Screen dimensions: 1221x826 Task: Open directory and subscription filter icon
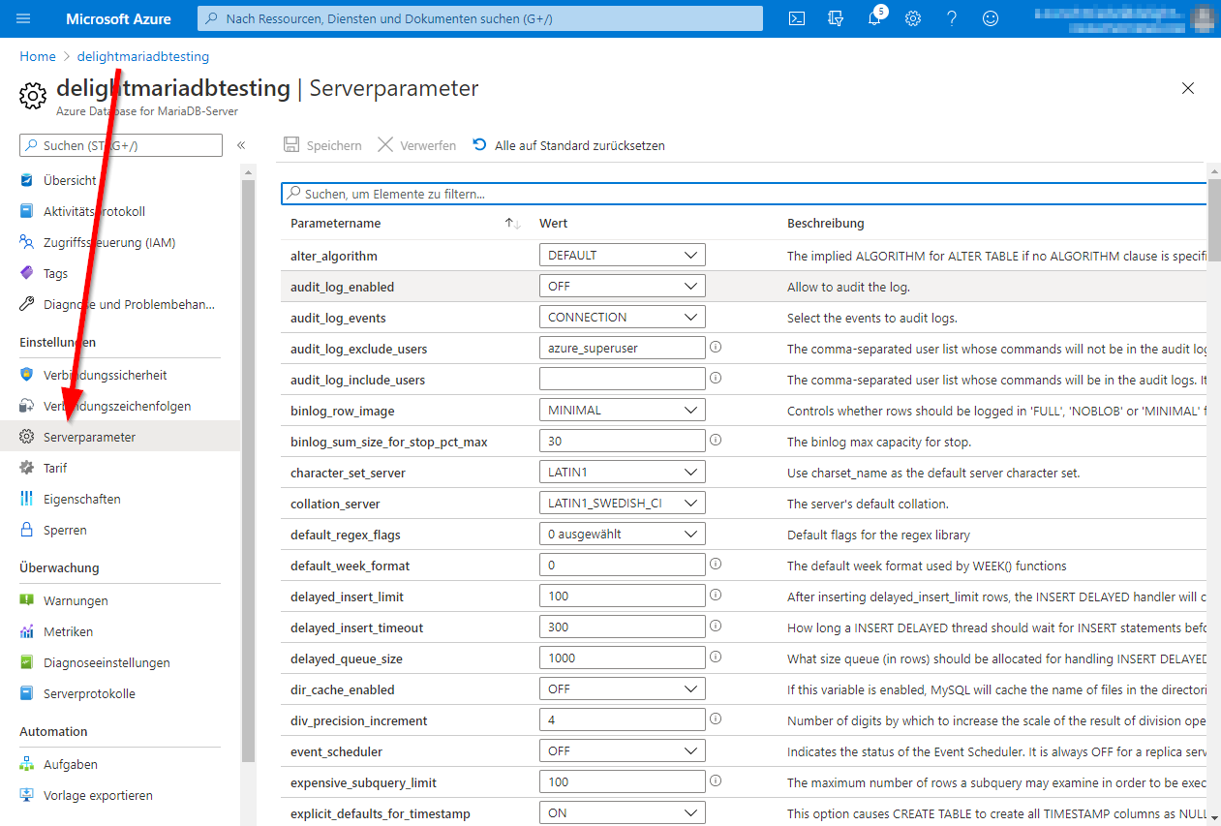836,18
